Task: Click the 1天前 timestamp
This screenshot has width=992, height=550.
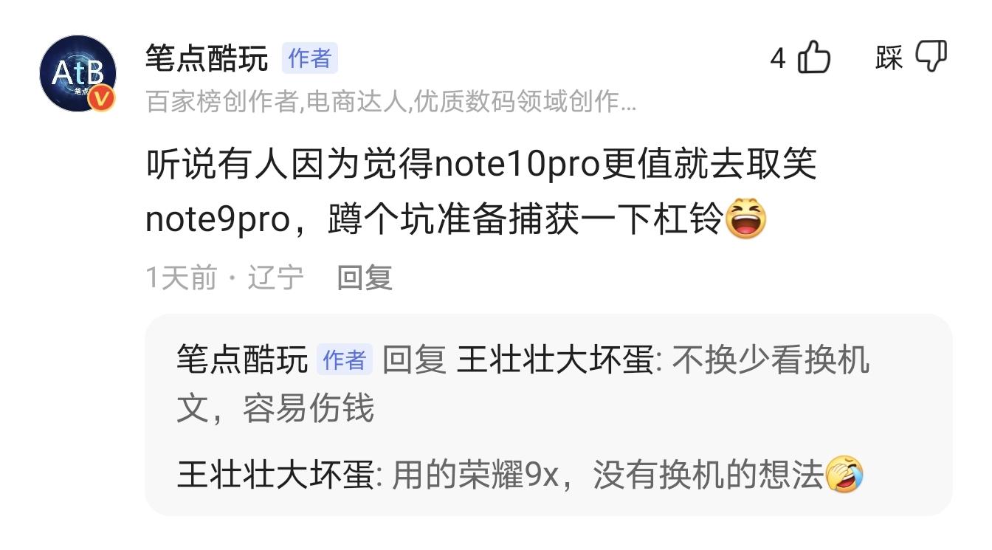Action: tap(182, 278)
